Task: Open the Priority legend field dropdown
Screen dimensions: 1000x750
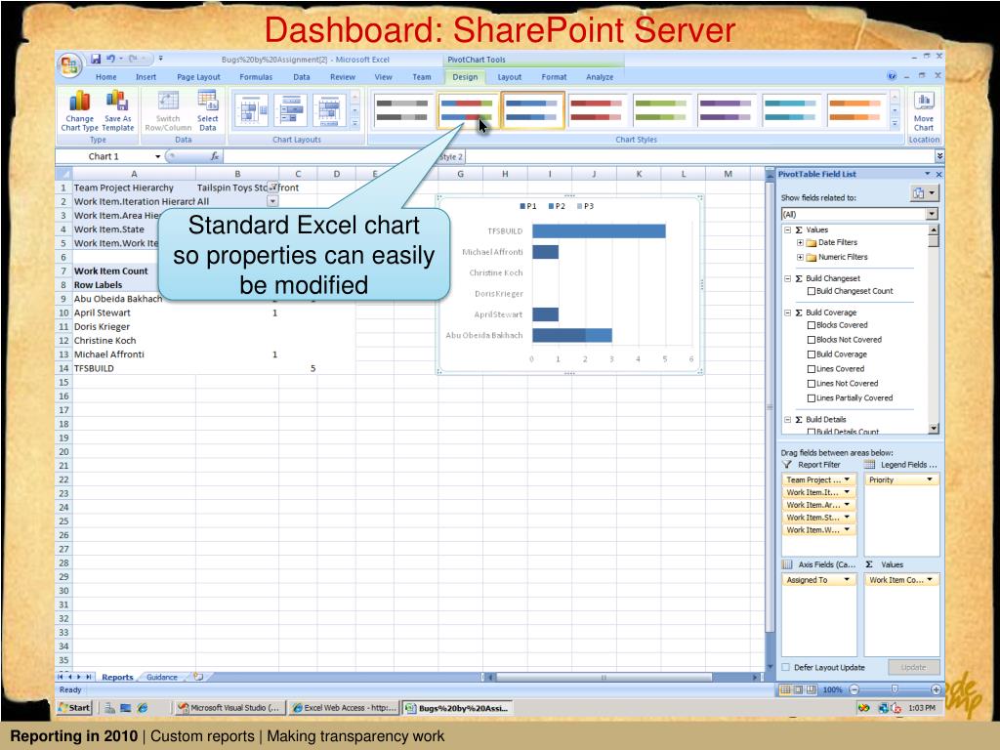Action: tap(930, 479)
